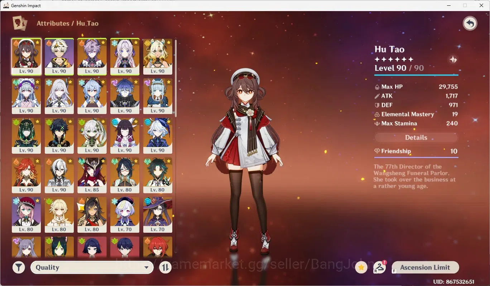This screenshot has width=490, height=286.
Task: Select Mona's portrait with witch hat
Action: (x=158, y=215)
